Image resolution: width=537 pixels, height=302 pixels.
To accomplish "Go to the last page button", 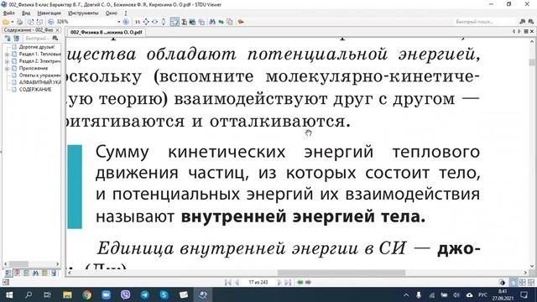I will click(x=288, y=283).
